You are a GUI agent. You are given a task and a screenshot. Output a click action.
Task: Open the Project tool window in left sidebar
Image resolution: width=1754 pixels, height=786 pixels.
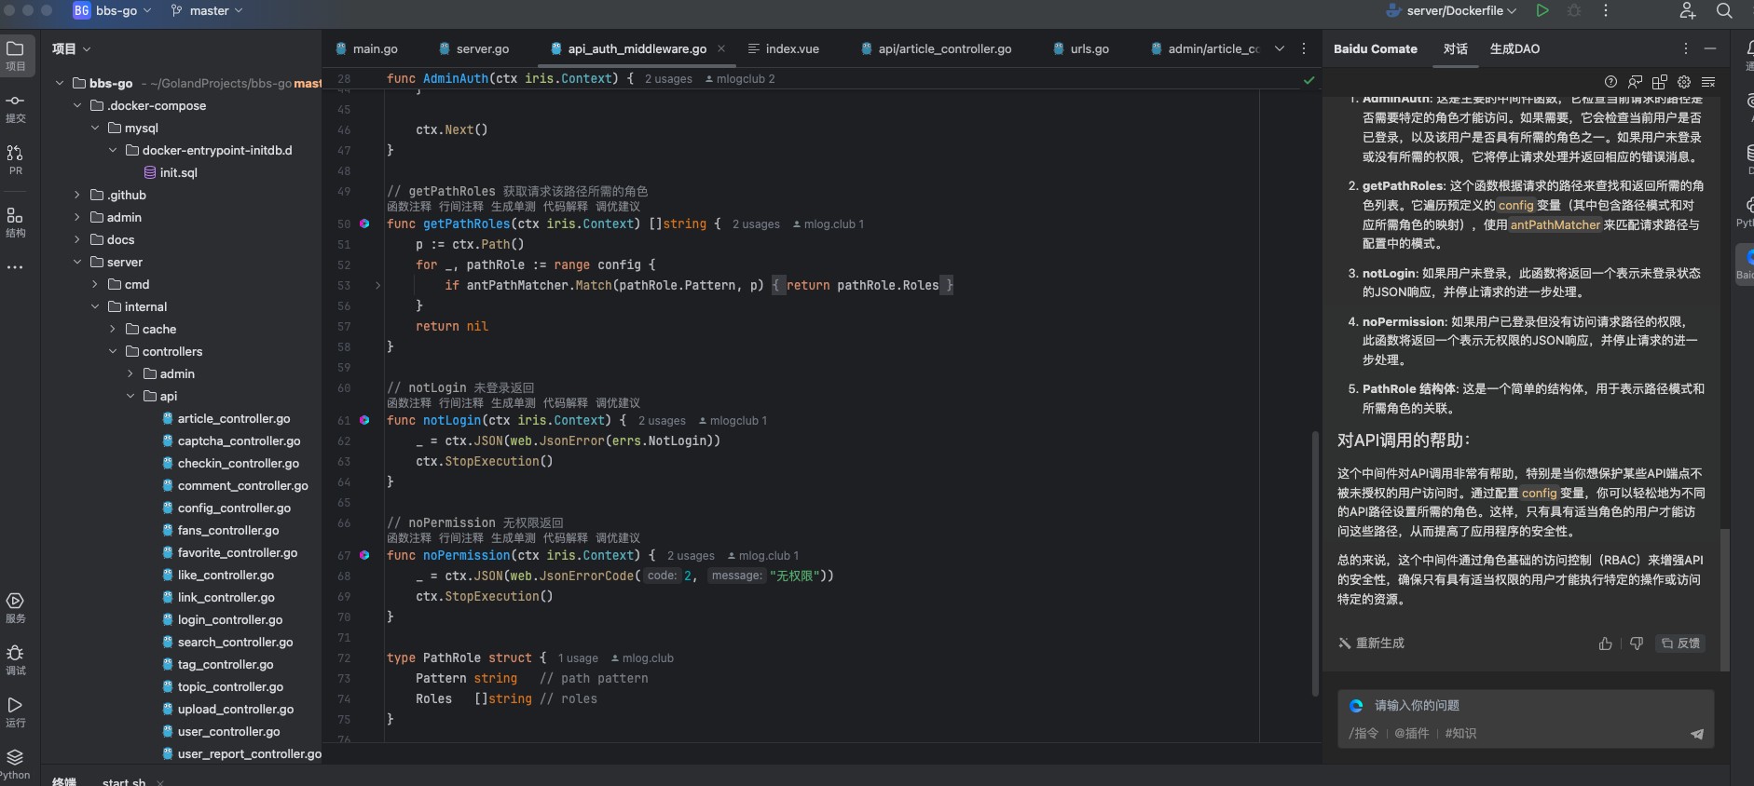[16, 55]
